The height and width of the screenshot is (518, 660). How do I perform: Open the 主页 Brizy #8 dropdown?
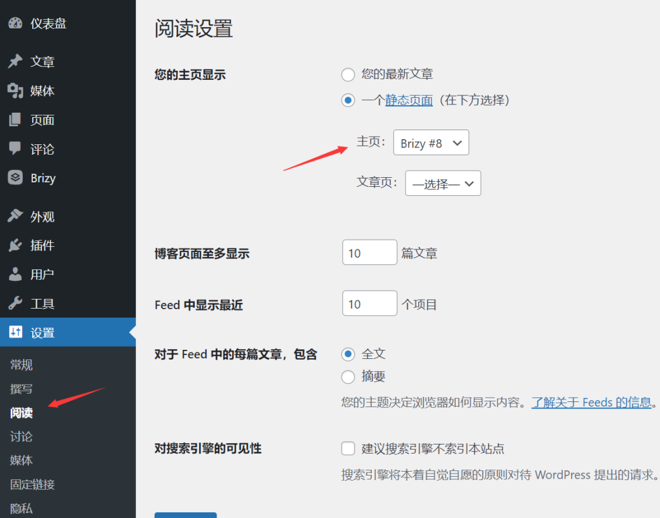(431, 143)
